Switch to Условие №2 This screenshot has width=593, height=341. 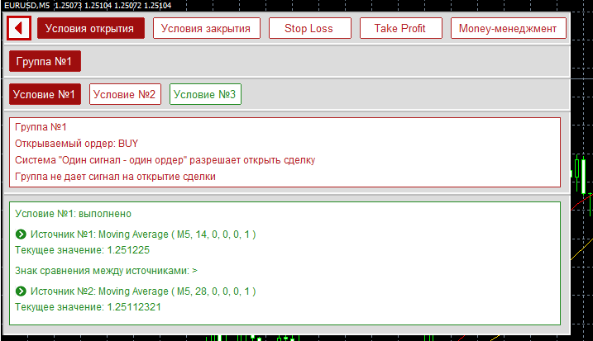coord(124,95)
